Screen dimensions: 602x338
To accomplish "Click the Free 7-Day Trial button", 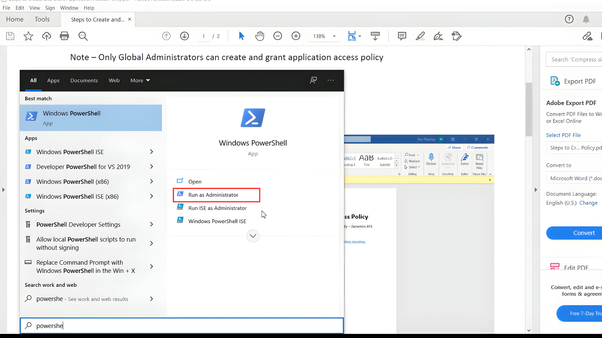I will tap(579, 313).
